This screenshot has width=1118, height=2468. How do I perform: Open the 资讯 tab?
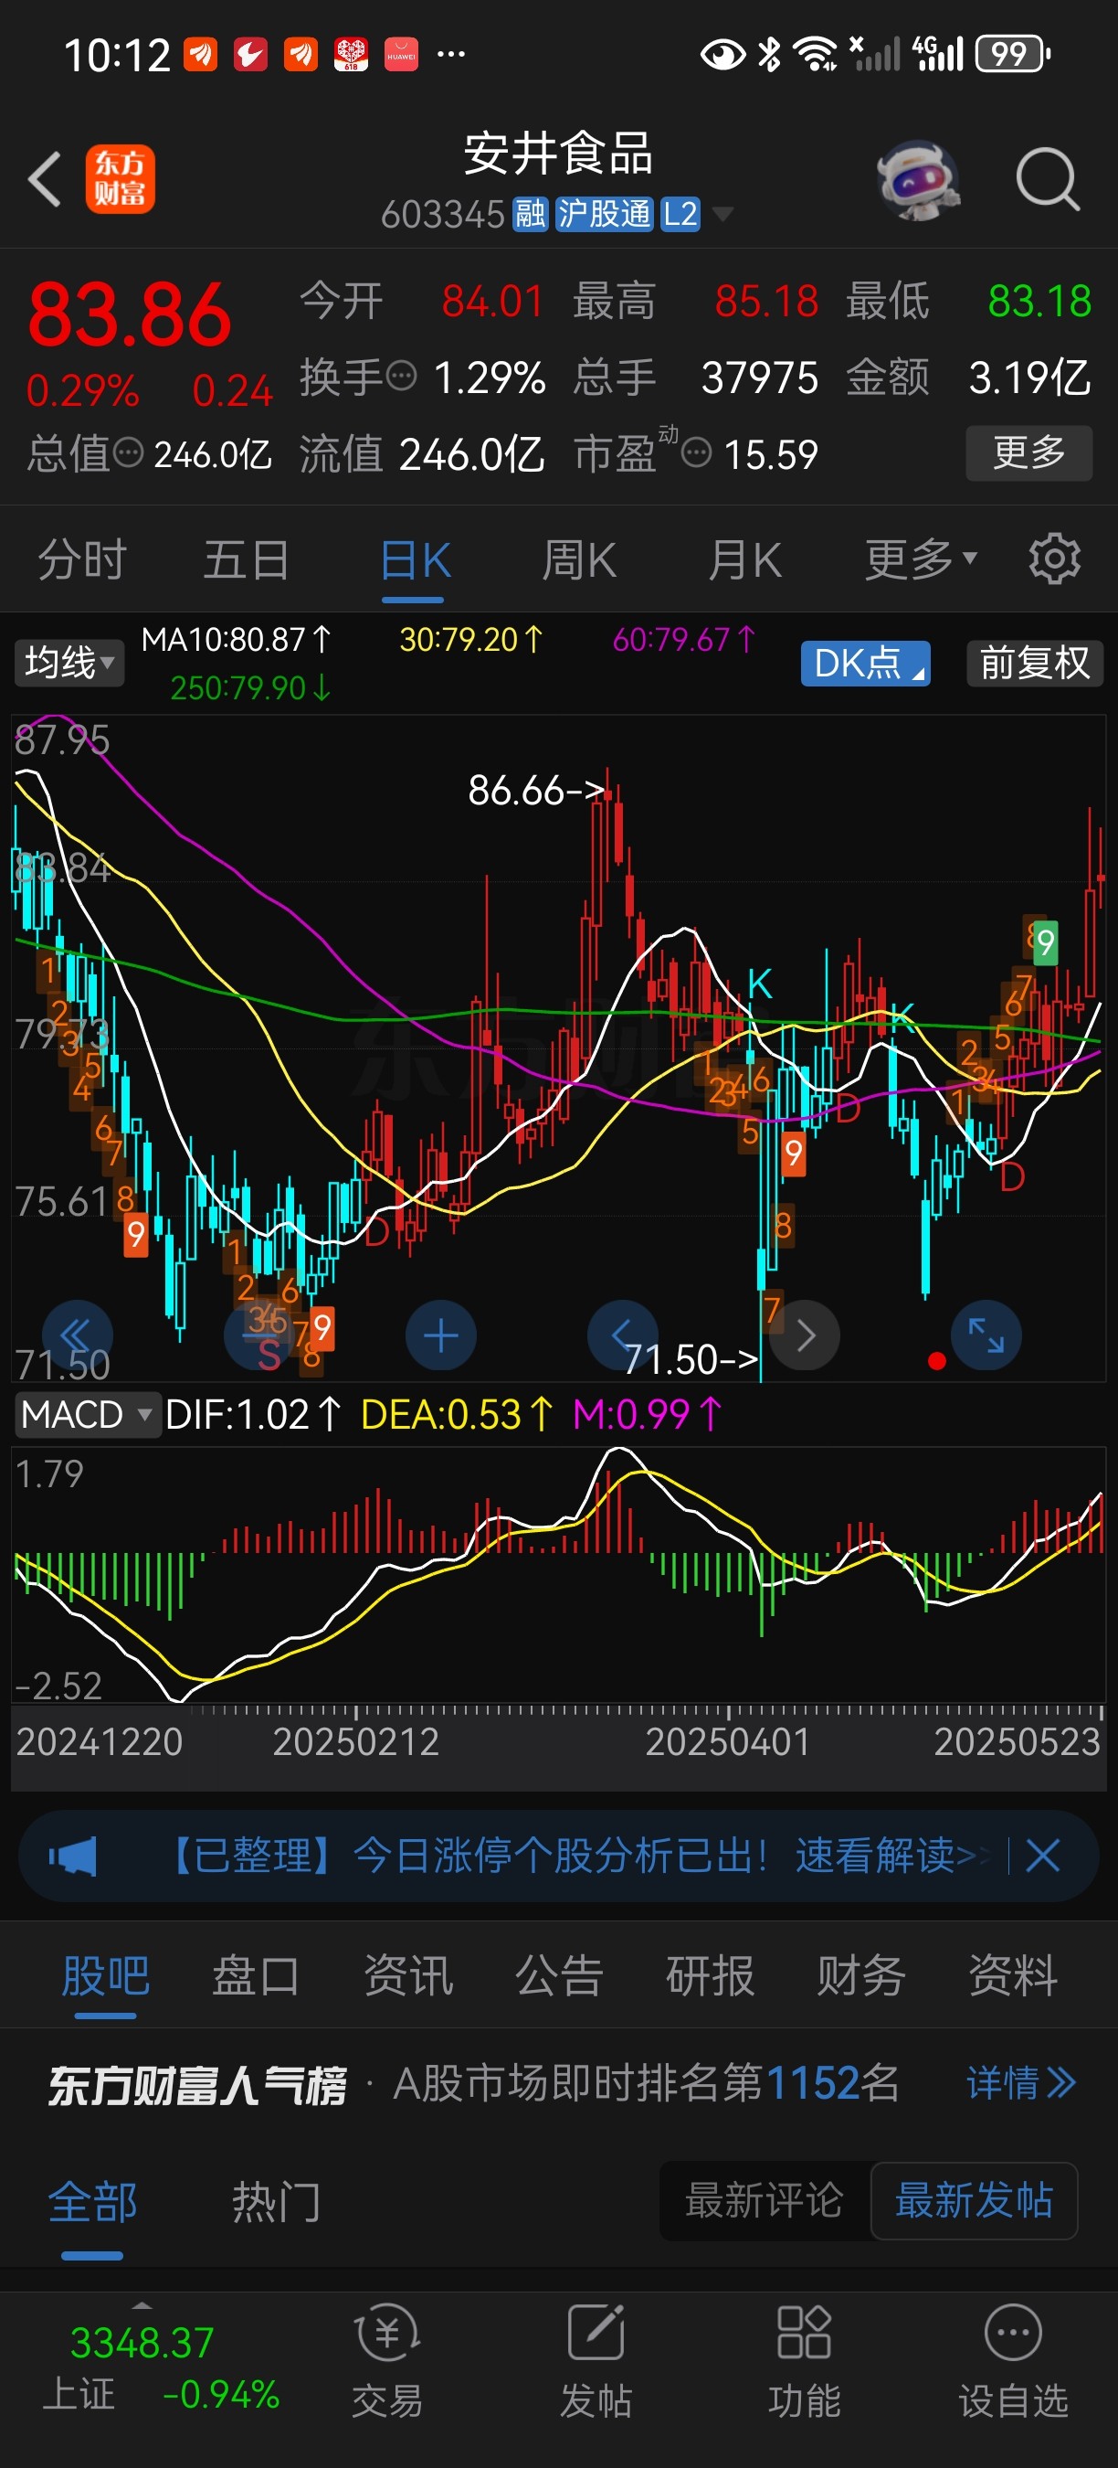point(407,1974)
